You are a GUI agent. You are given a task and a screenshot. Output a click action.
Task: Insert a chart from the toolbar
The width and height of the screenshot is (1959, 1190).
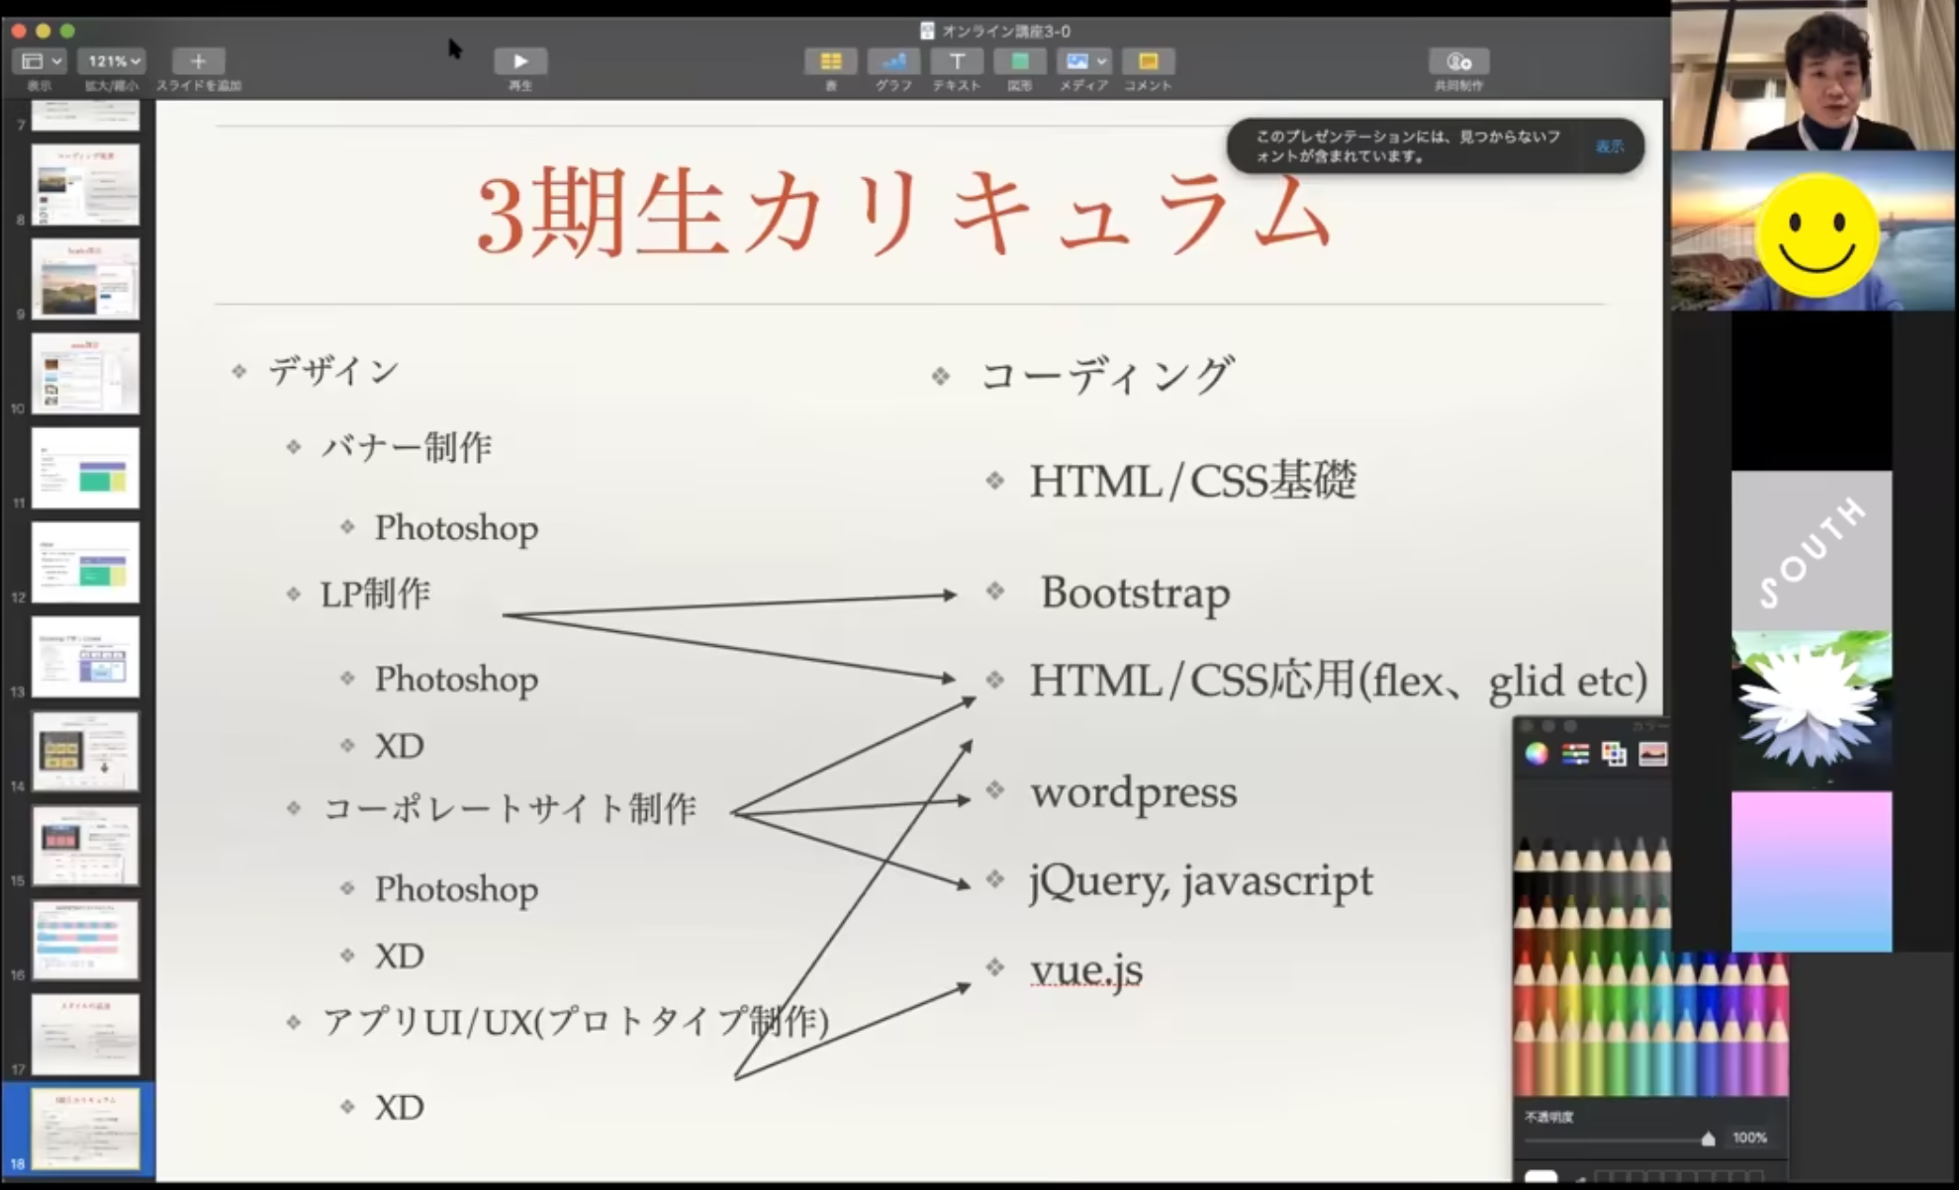(x=892, y=61)
